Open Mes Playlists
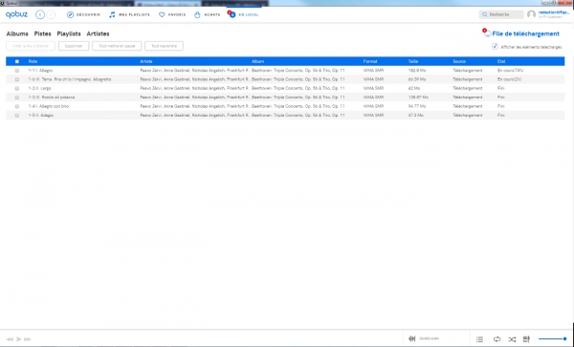 click(x=134, y=14)
